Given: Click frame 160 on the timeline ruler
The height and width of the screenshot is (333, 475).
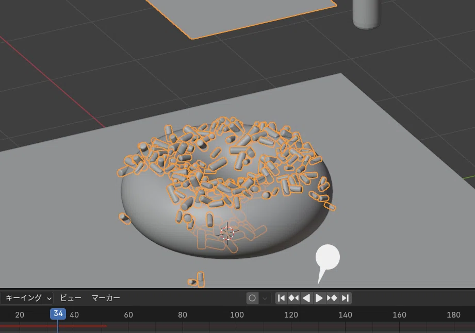Looking at the screenshot, I should click(x=399, y=315).
